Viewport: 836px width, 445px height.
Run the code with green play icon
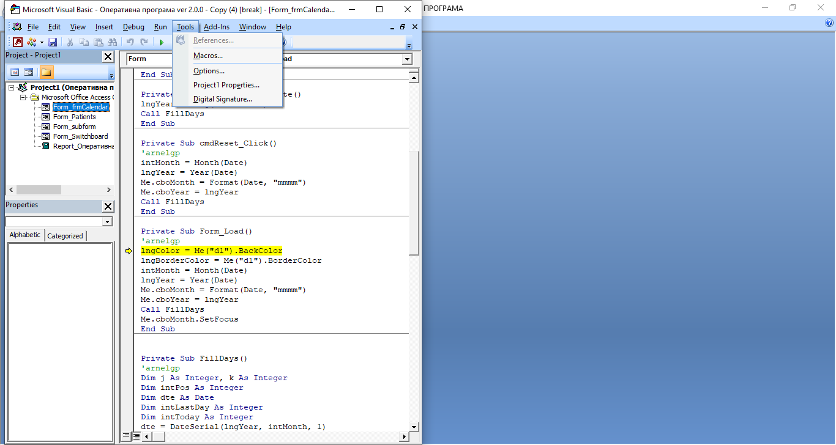click(162, 42)
